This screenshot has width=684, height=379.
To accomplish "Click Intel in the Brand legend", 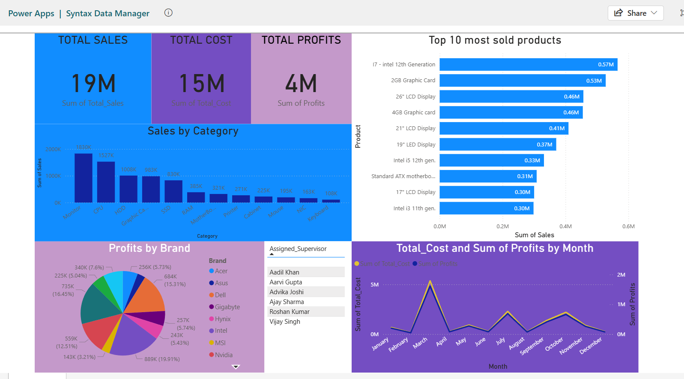I will click(221, 331).
